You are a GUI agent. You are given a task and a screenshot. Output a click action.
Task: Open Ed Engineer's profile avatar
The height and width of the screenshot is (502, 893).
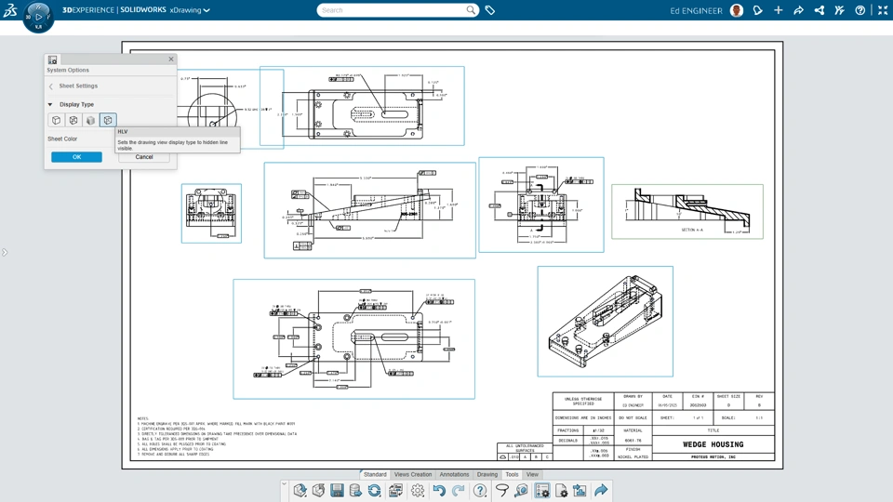pyautogui.click(x=737, y=10)
